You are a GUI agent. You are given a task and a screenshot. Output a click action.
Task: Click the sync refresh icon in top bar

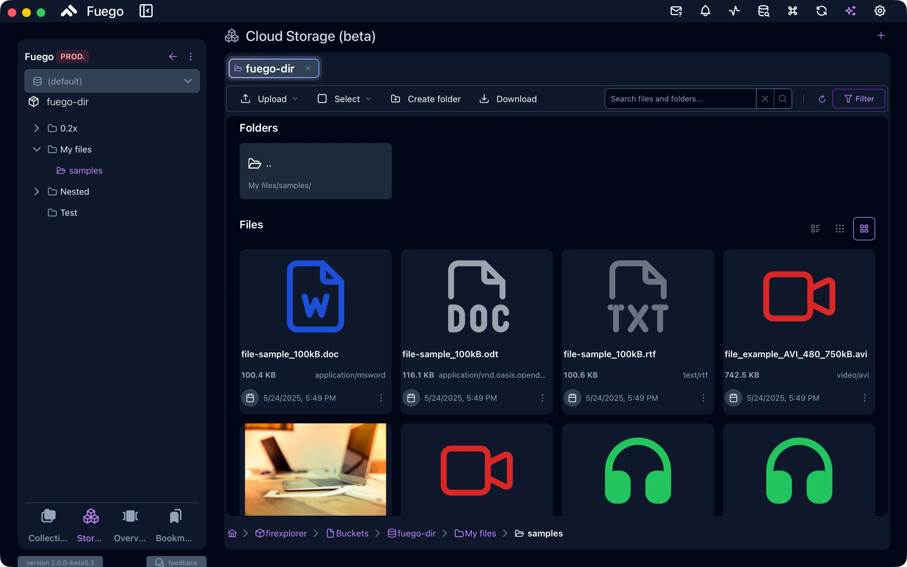(x=822, y=11)
